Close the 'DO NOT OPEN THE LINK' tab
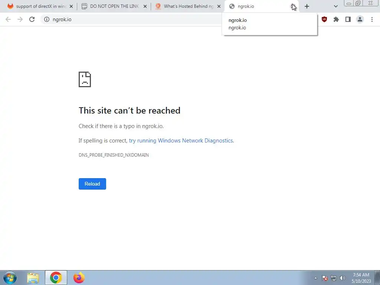The height and width of the screenshot is (285, 380). pos(145,6)
